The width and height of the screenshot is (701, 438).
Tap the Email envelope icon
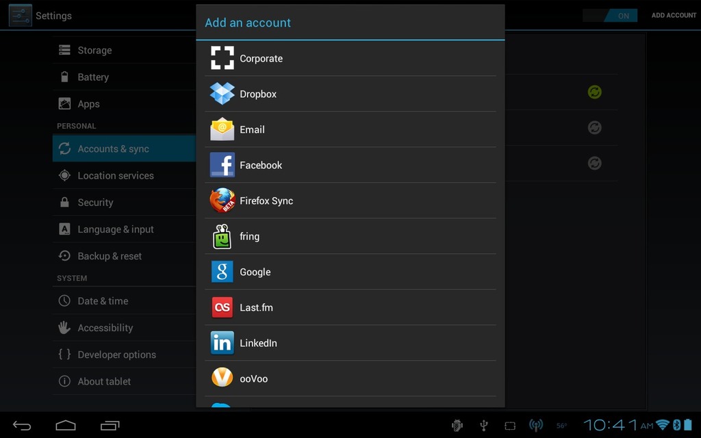222,129
